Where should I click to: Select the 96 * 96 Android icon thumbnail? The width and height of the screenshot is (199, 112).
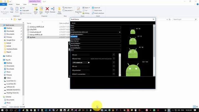click(x=133, y=53)
